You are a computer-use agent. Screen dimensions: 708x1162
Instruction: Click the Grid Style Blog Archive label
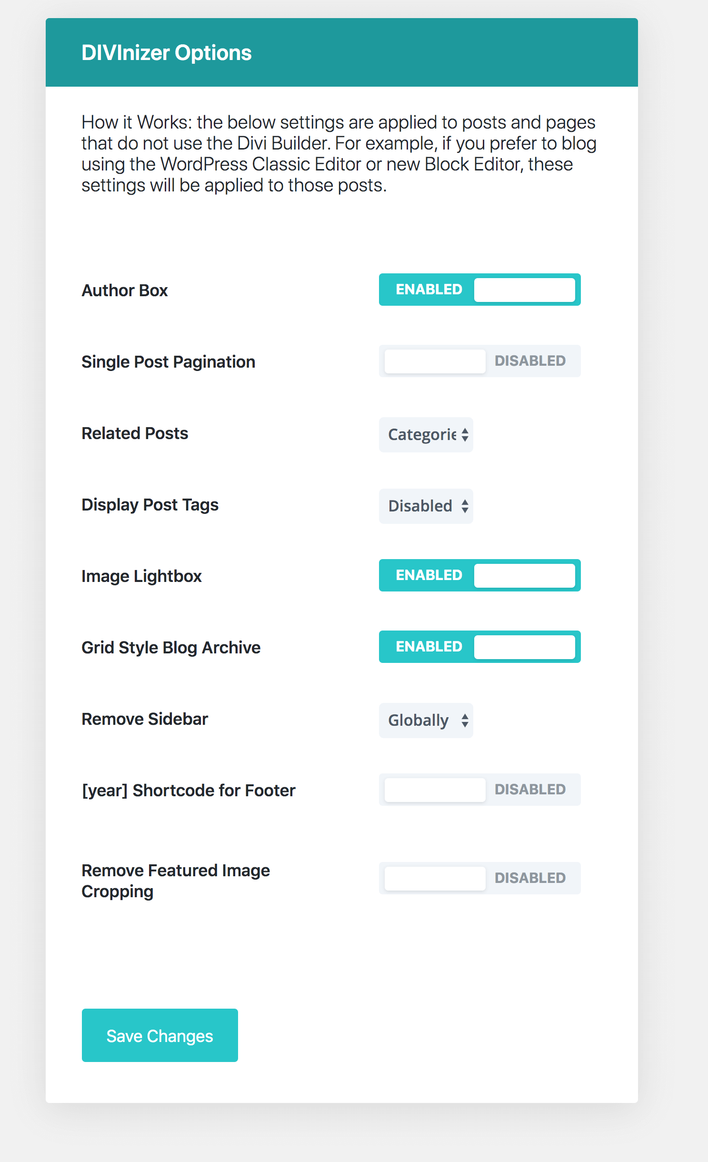point(171,648)
